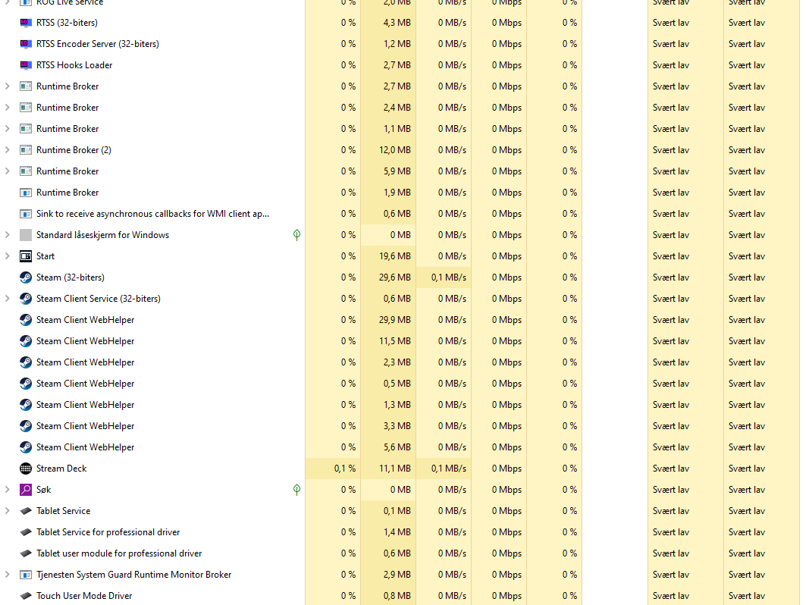Viewport: 812px width, 605px height.
Task: Click Steam WebHelper icon in 11,5 MB row
Action: (x=25, y=341)
